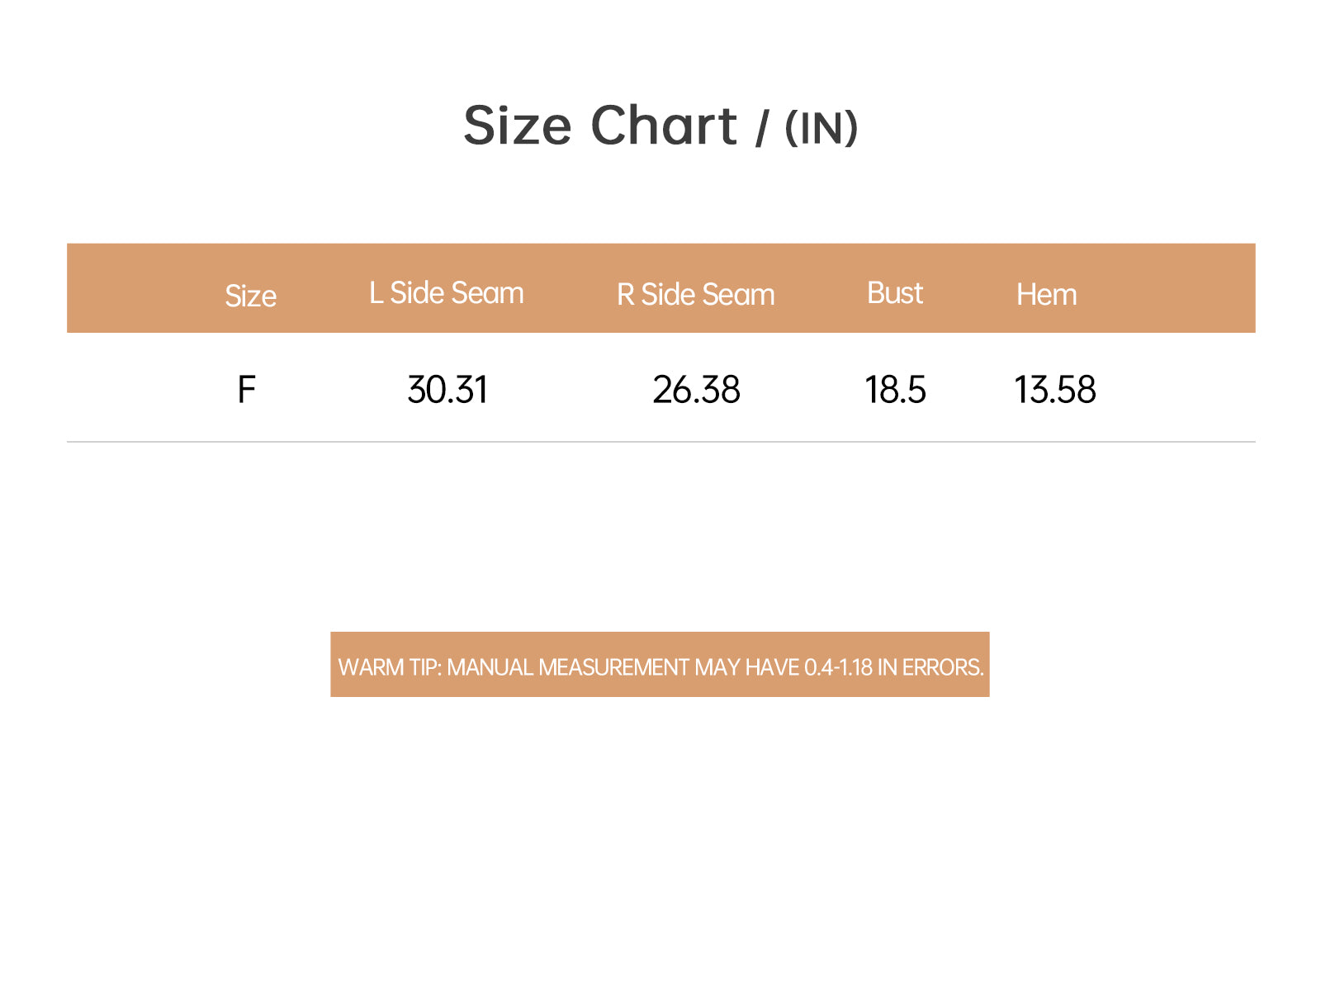
Task: Click the (IN) unit label
Action: coord(821,128)
